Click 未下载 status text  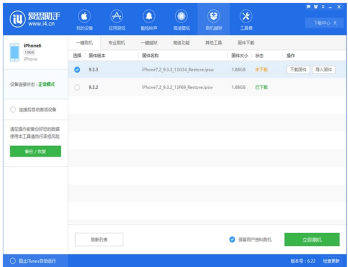pos(262,70)
